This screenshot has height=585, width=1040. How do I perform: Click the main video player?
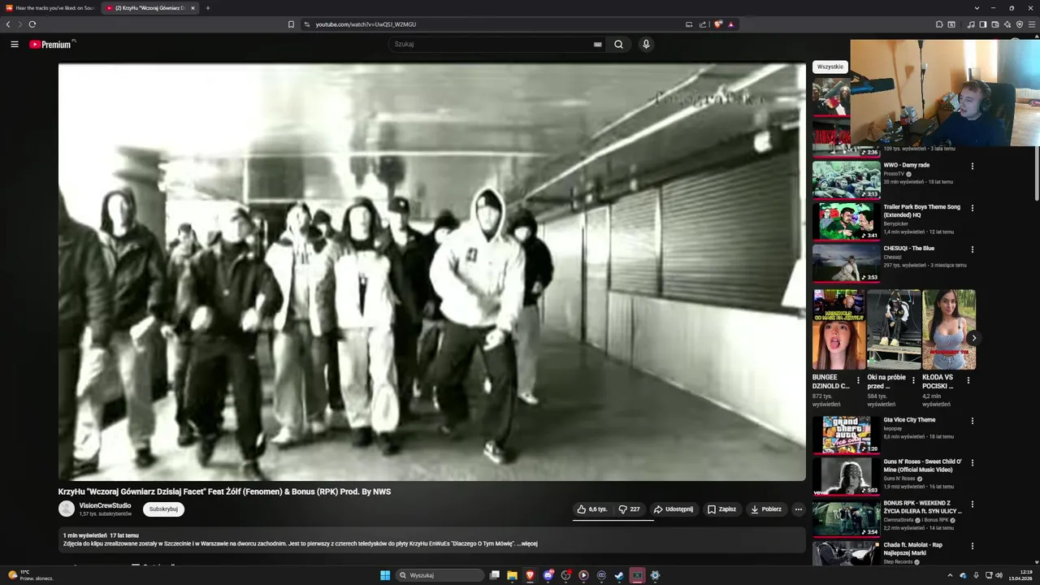431,272
